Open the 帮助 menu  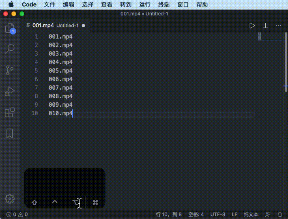202,4
